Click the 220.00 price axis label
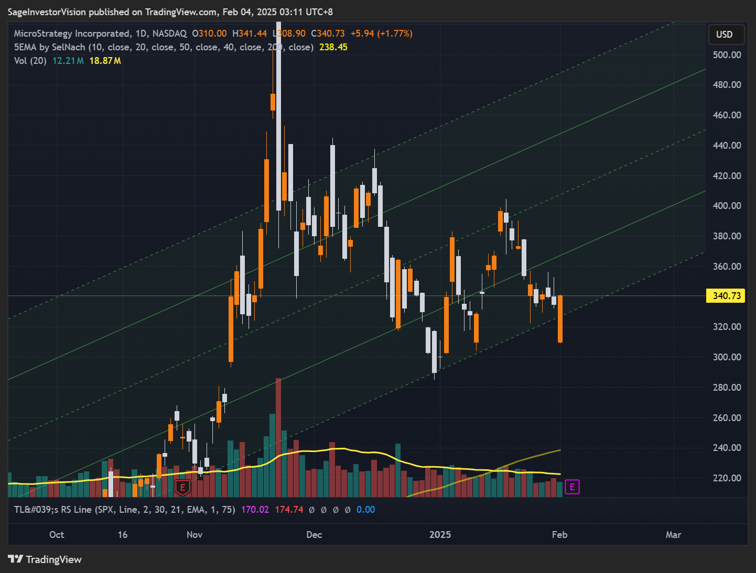 pos(727,478)
